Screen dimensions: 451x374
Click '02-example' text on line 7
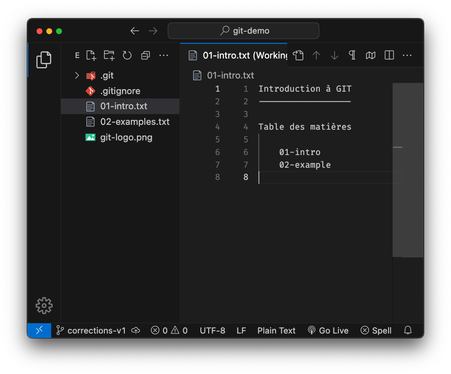point(305,164)
